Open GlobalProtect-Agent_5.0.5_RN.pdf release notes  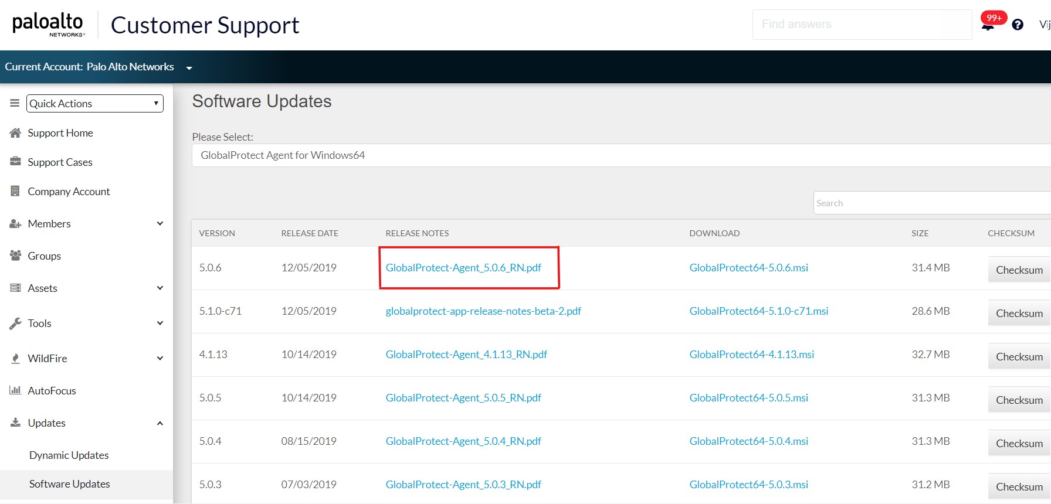pos(463,398)
